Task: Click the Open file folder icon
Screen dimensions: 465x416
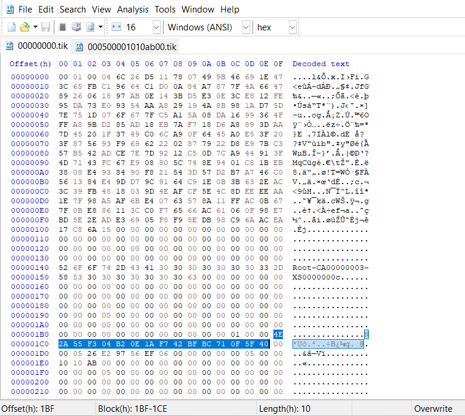Action: [25, 27]
